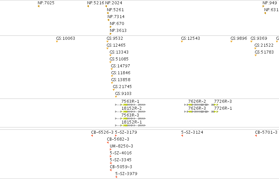Select the 18152R-2 transcript glyph
Image resolution: width=279 pixels, height=179 pixels.
point(130,112)
